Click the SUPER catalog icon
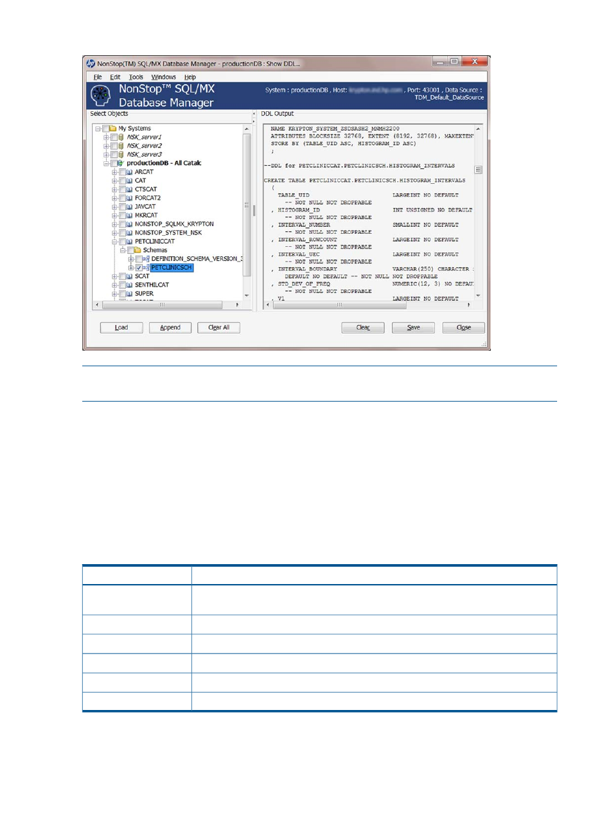The image size is (613, 816). [129, 294]
